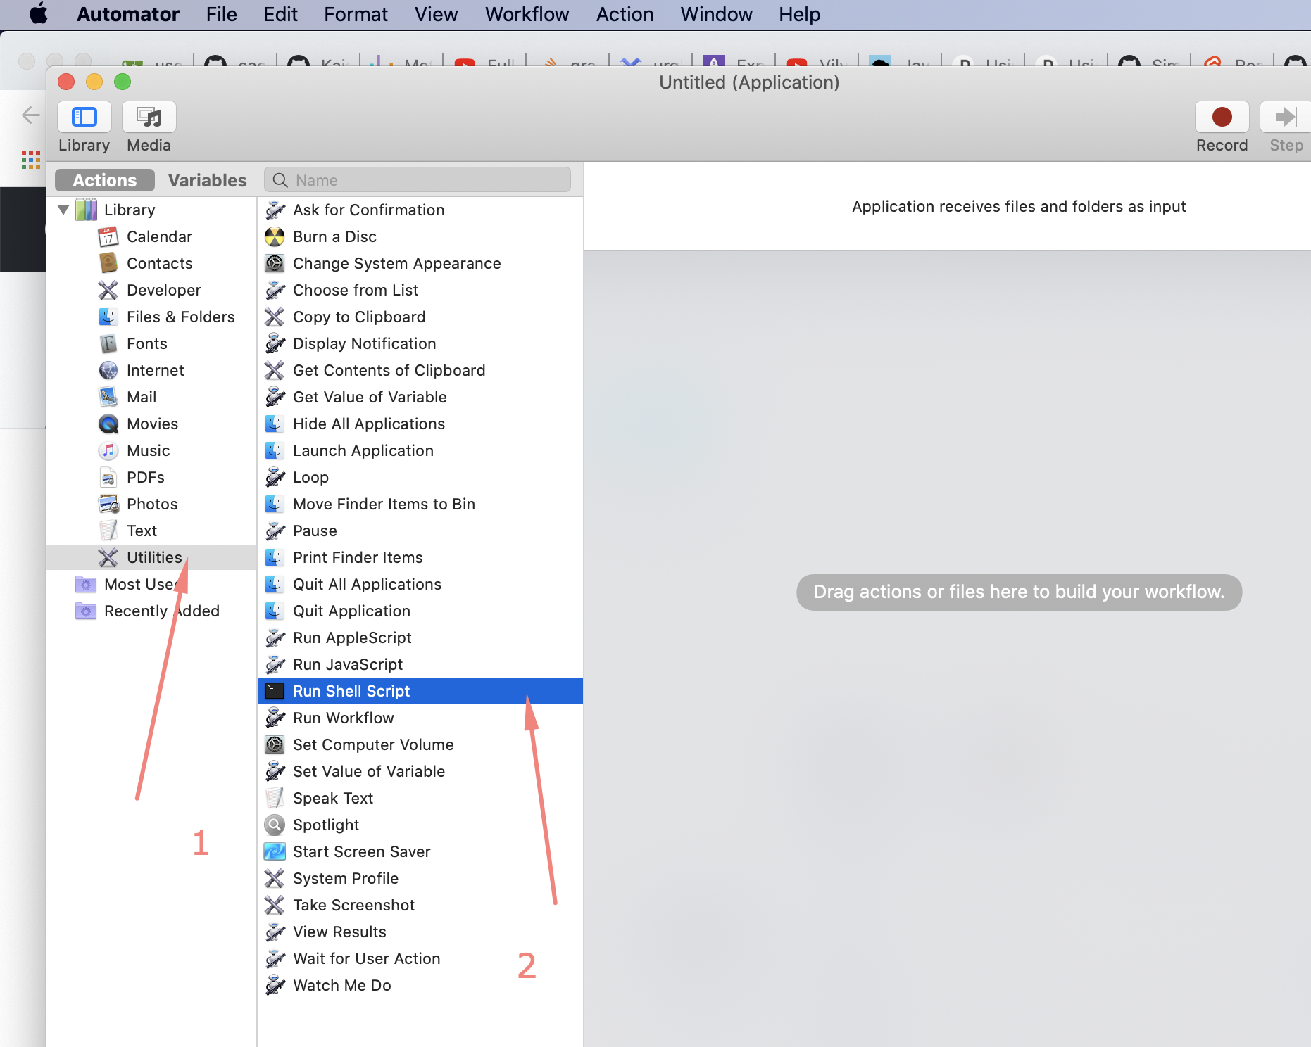The width and height of the screenshot is (1311, 1047).
Task: Select the Quit Application action
Action: click(x=420, y=611)
